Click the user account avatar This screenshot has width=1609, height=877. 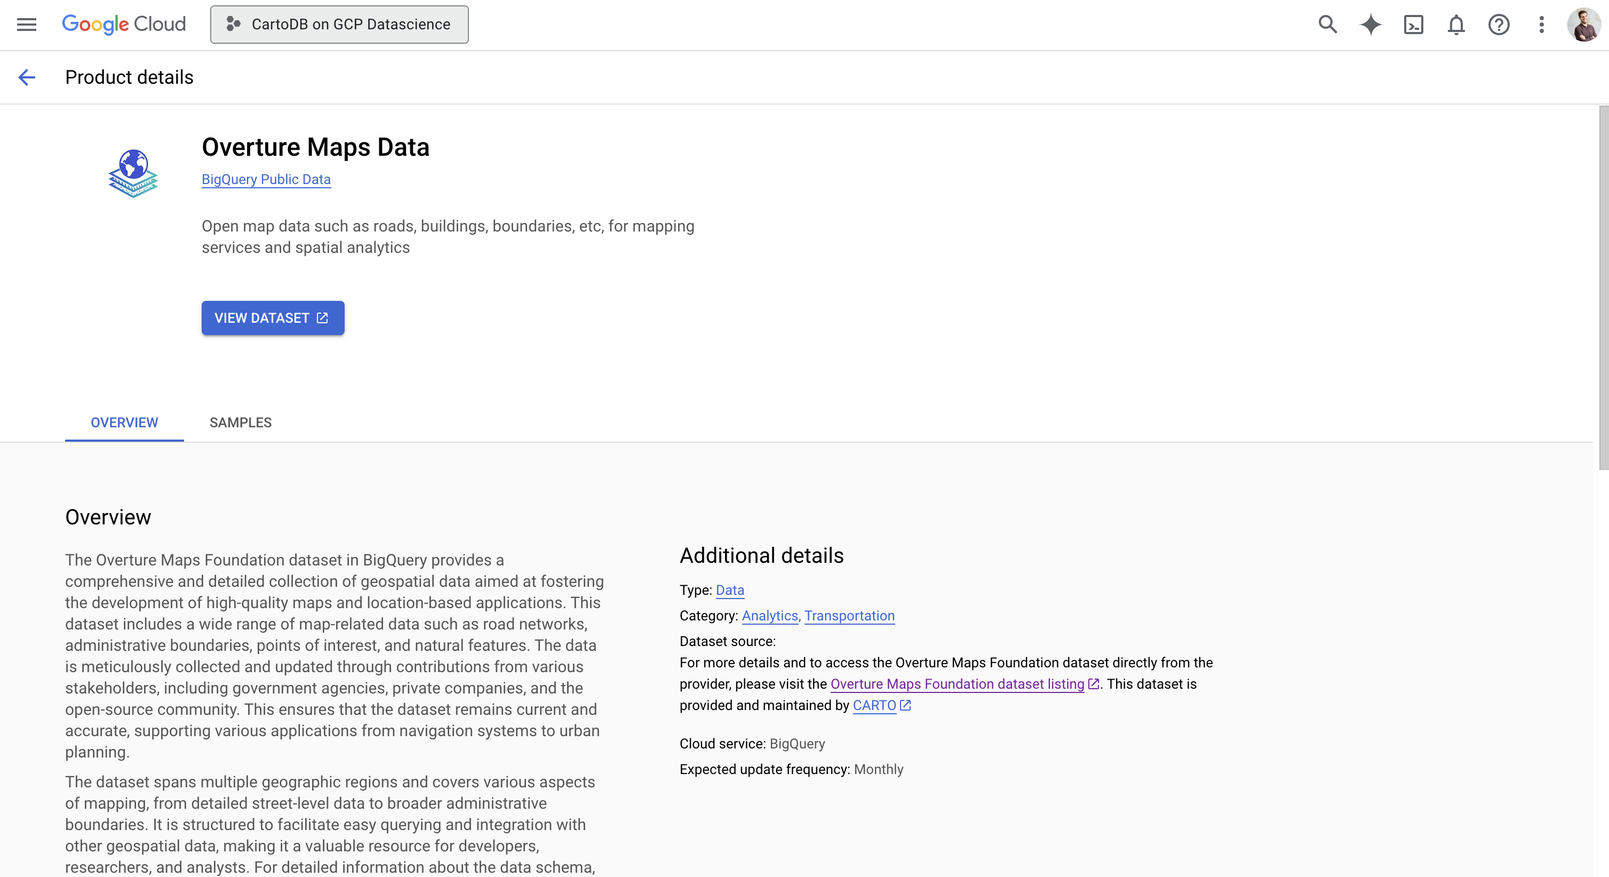click(1584, 25)
